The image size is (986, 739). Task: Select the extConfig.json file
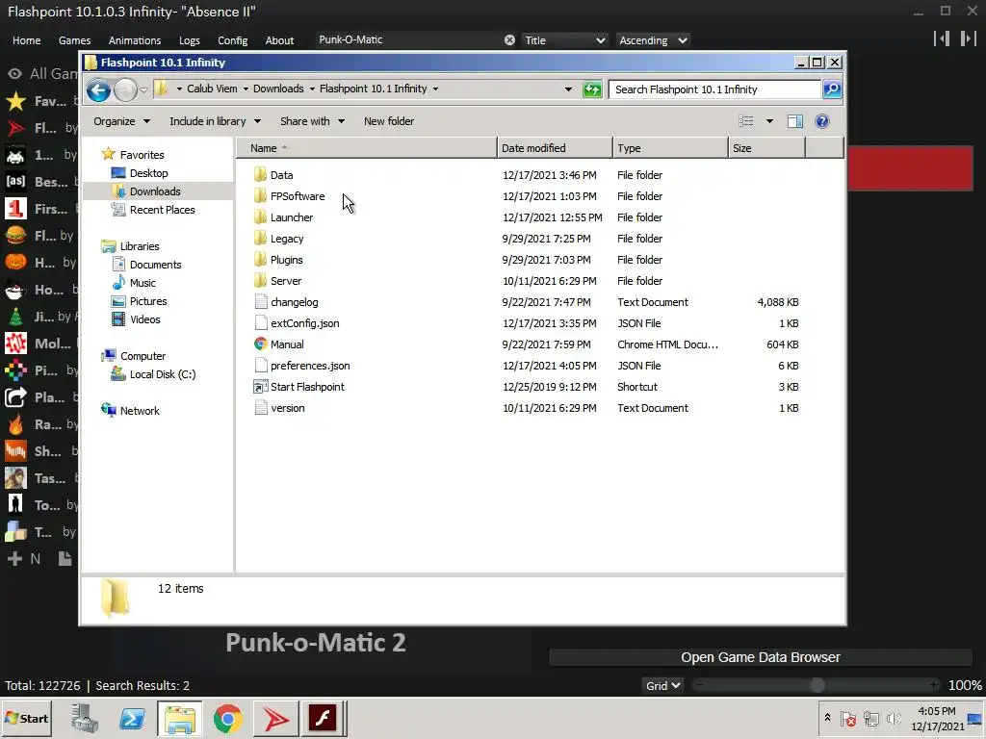click(305, 323)
